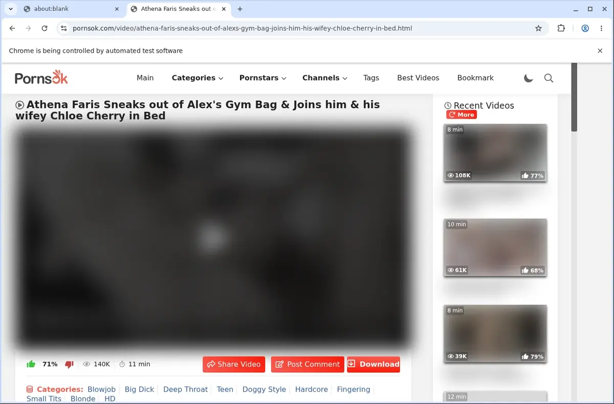Viewport: 614px width, 404px height.
Task: Close the about:blank tab
Action: [x=117, y=9]
